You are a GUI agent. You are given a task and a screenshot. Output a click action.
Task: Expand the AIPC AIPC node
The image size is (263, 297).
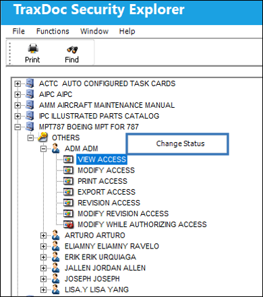tap(18, 94)
